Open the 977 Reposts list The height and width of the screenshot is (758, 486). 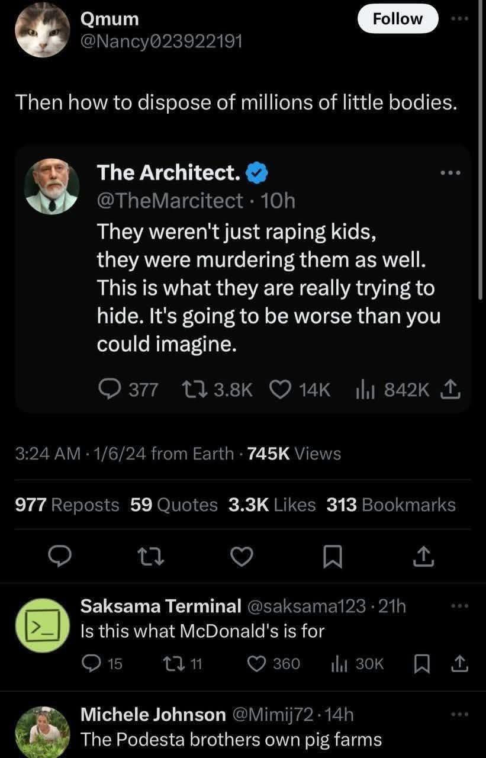click(66, 505)
